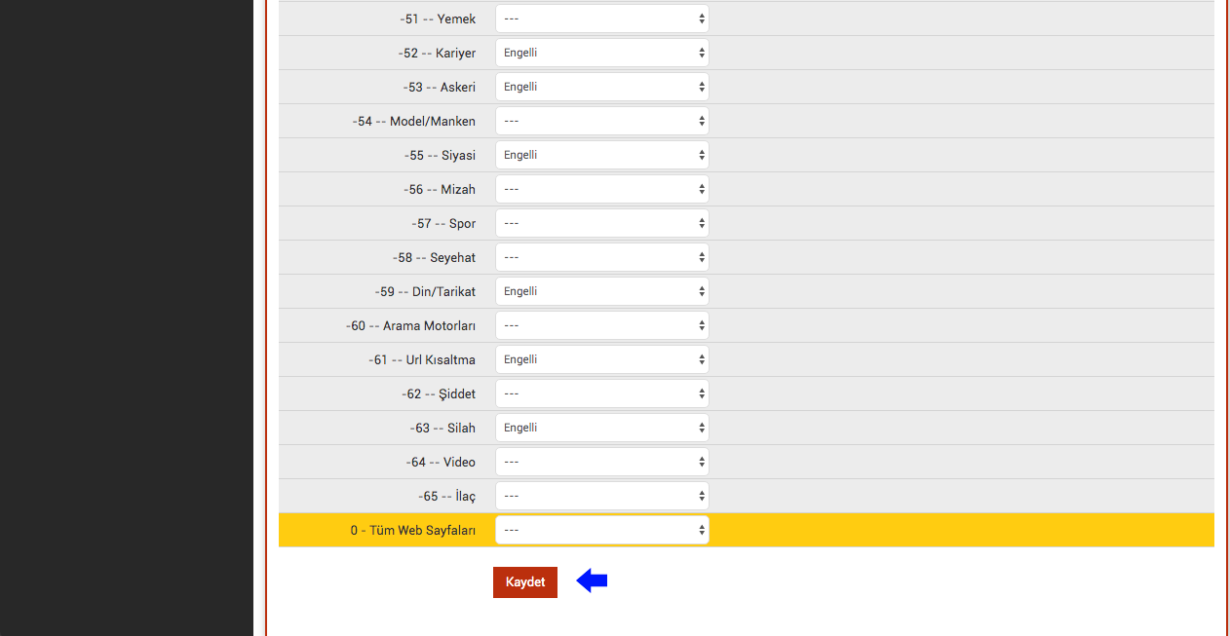
Task: Open the Tüm Web Sayfaları dropdown
Action: pos(602,530)
